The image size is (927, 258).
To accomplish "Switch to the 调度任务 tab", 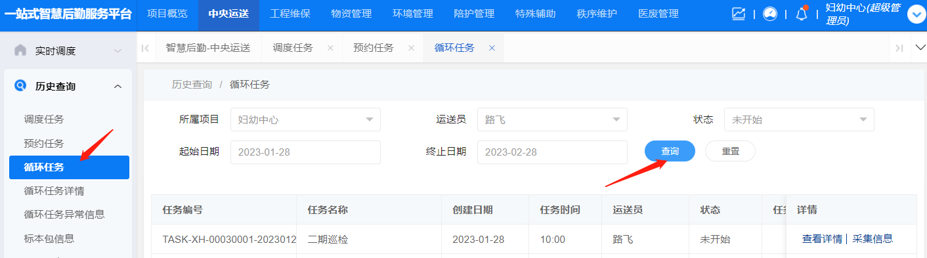I will pyautogui.click(x=293, y=48).
